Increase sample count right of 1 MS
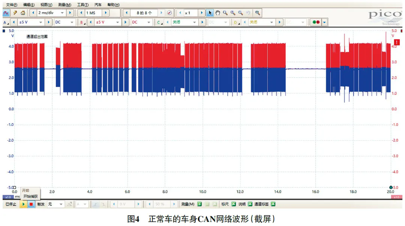This screenshot has height=226, width=405. pos(106,13)
